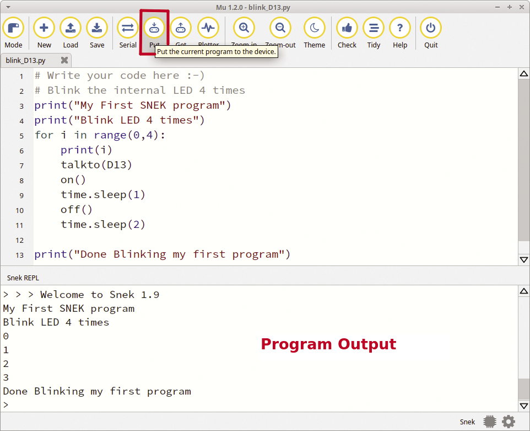The height and width of the screenshot is (431, 530).
Task: Click the 'Snek REPL' panel label
Action: (x=23, y=278)
